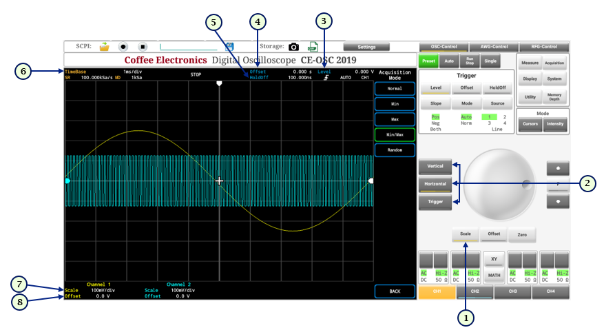Select the Min/Max acquisition mode
Screen dimensions: 615x330
(395, 134)
